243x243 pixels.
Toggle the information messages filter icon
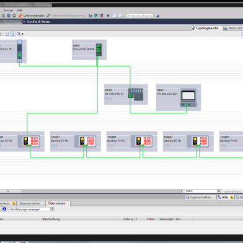(4, 209)
